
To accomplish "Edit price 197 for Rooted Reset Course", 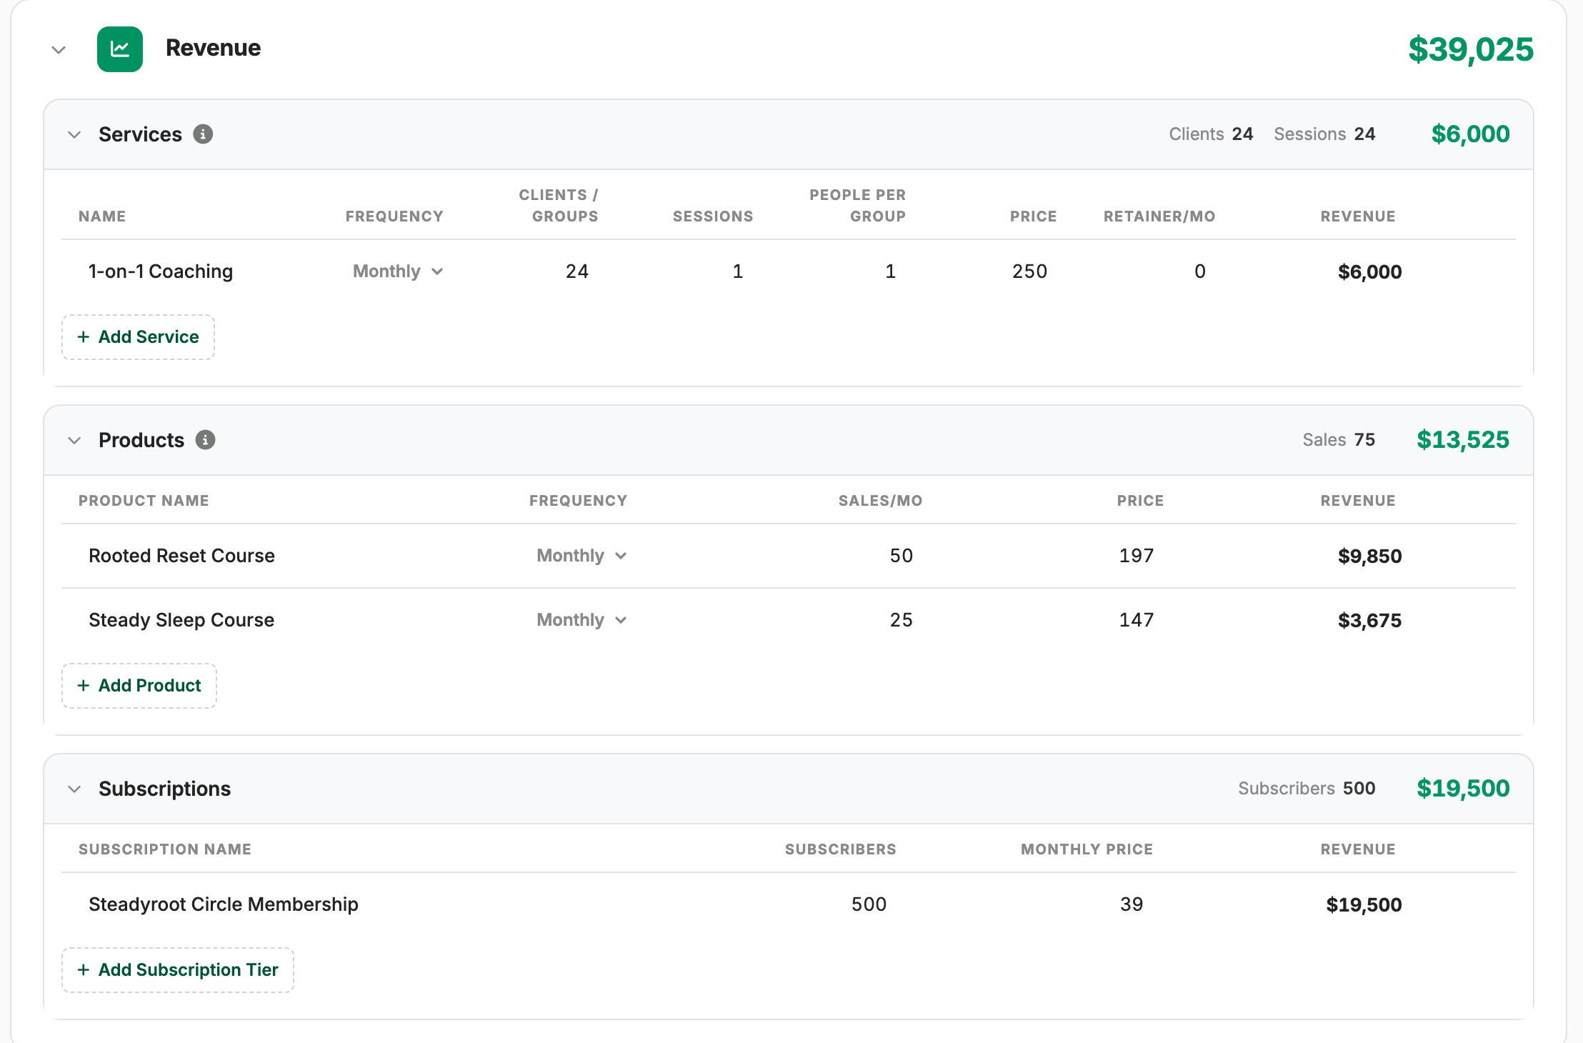I will [x=1137, y=556].
